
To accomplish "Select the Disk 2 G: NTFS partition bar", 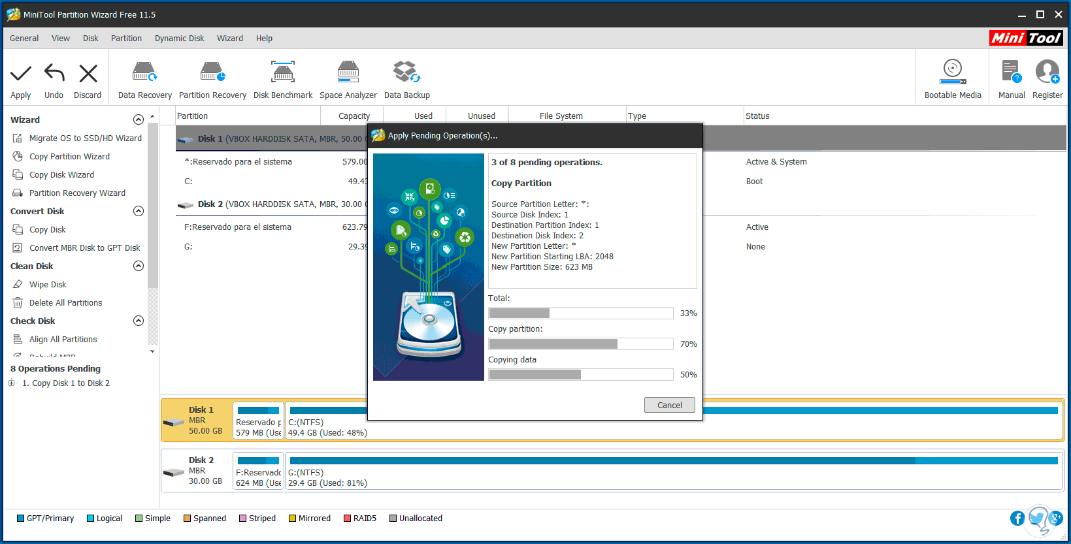I will click(673, 472).
